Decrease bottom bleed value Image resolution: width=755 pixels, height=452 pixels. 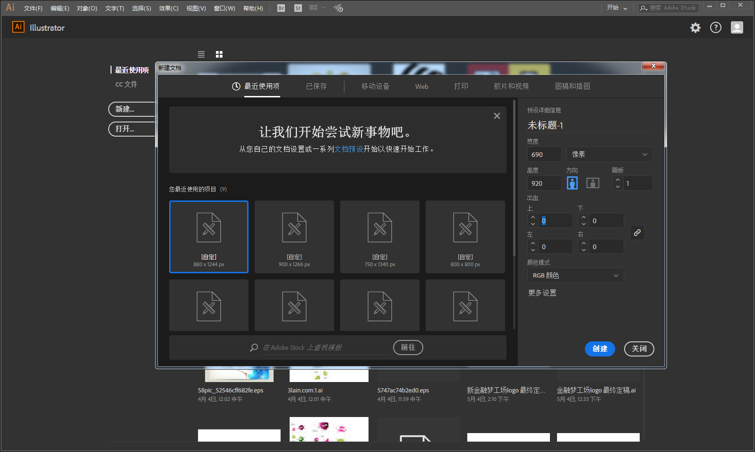pos(584,224)
